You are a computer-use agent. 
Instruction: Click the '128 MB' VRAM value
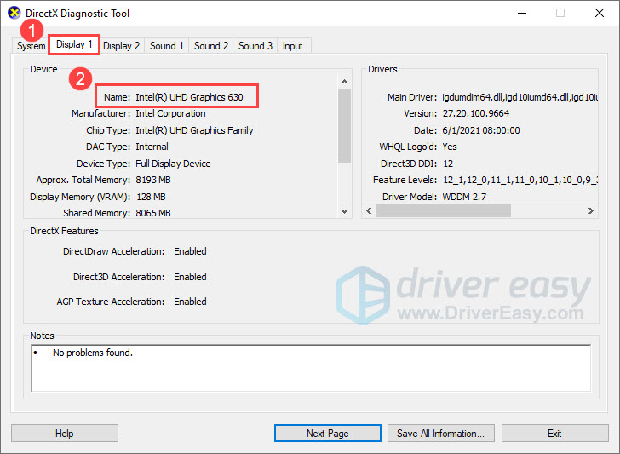151,197
